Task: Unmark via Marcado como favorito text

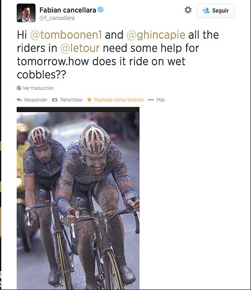Action: point(119,100)
